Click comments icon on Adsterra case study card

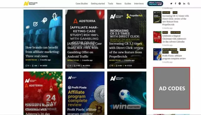[x=69, y=66]
